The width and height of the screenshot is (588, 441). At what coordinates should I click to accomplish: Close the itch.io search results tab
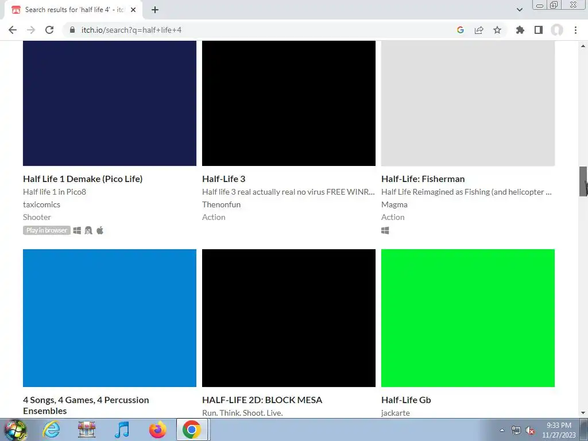coord(133,10)
